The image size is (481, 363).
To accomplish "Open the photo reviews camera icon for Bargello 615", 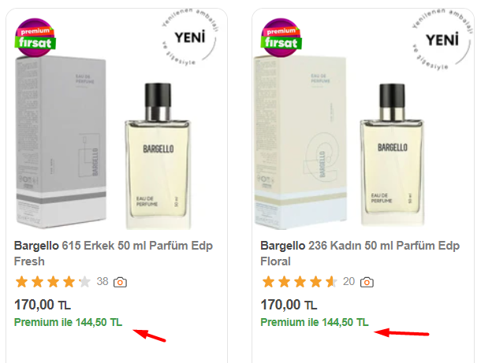I will (120, 282).
